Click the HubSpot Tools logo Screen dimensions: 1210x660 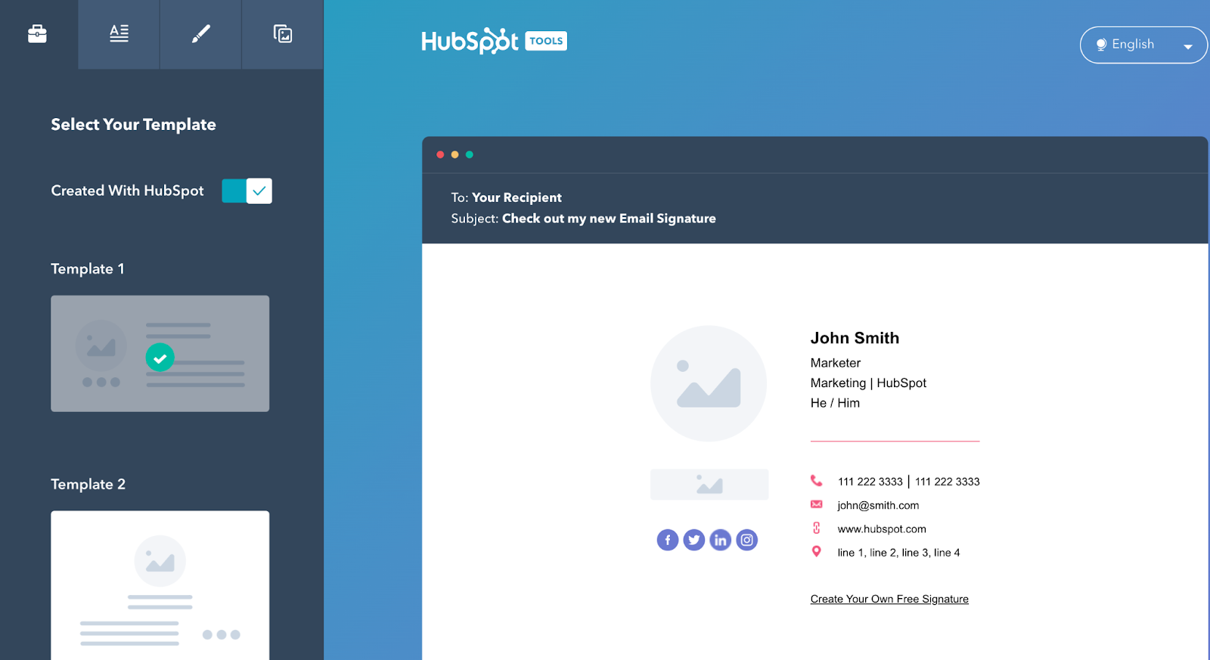[494, 41]
